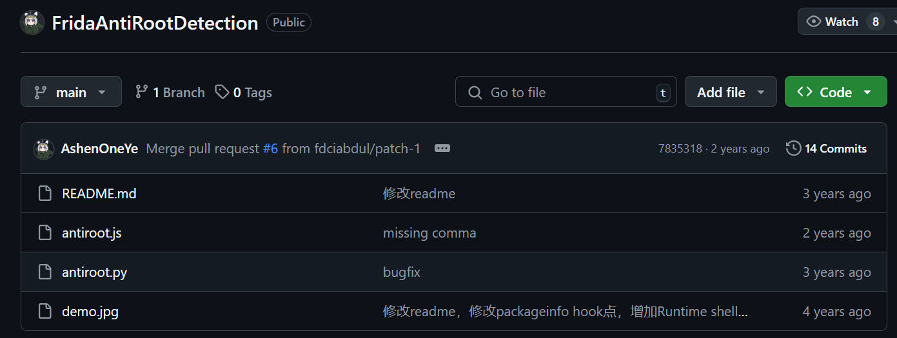Viewport: 897px width, 338px height.
Task: Click the repository owner avatar beside the title
Action: pyautogui.click(x=32, y=23)
